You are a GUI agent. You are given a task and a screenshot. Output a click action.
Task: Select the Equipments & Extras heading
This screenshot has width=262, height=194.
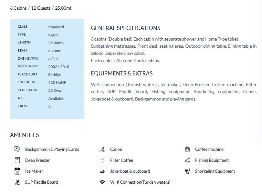coord(121,73)
